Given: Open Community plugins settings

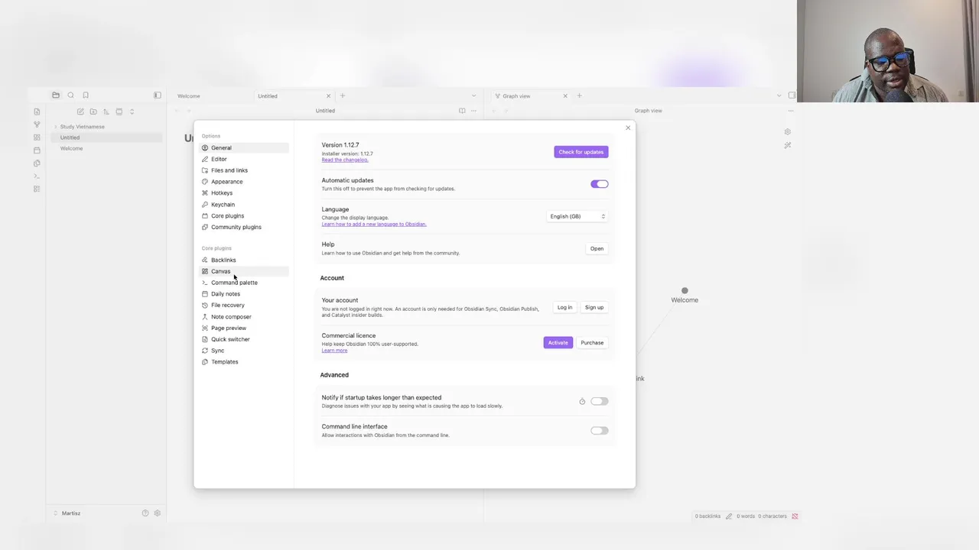Looking at the screenshot, I should click(244, 227).
